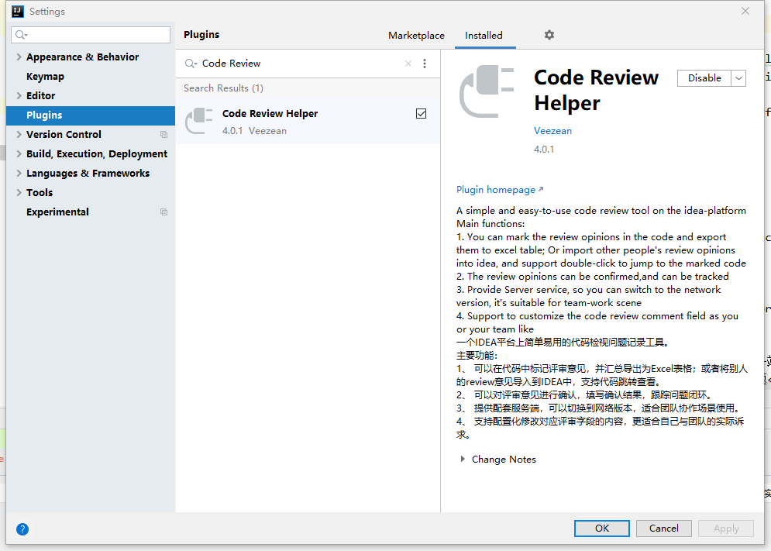Click the large plugin logo in the details pane
Screen dimensions: 771x551
tap(487, 91)
